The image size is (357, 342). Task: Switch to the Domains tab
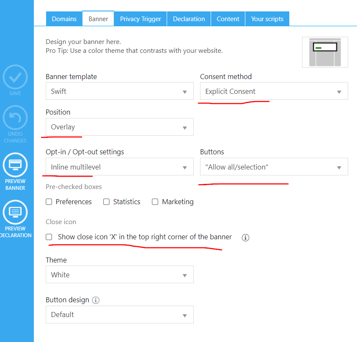coord(64,19)
